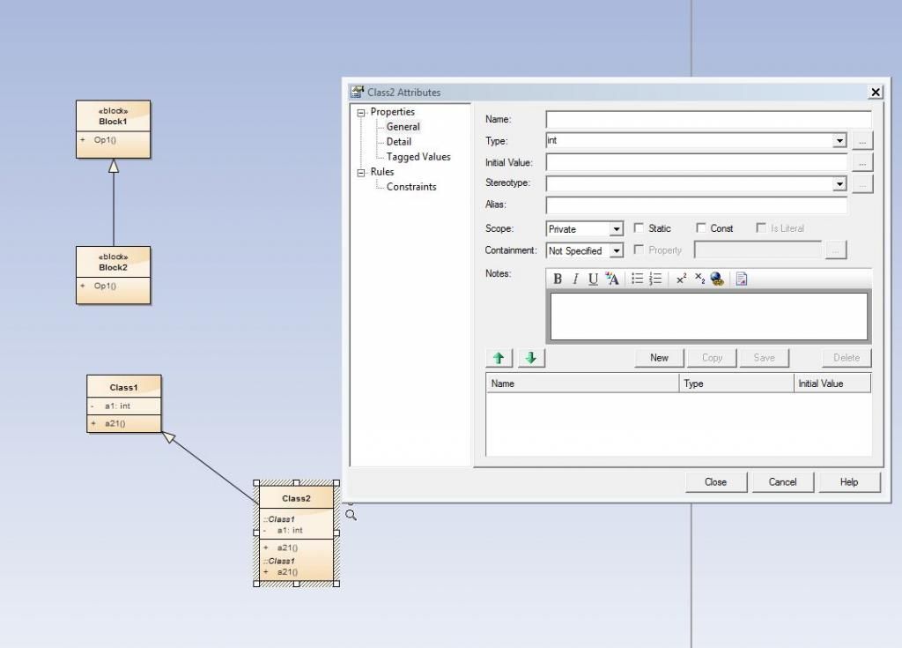Click inside the Notes text area
This screenshot has width=902, height=648.
[x=709, y=317]
